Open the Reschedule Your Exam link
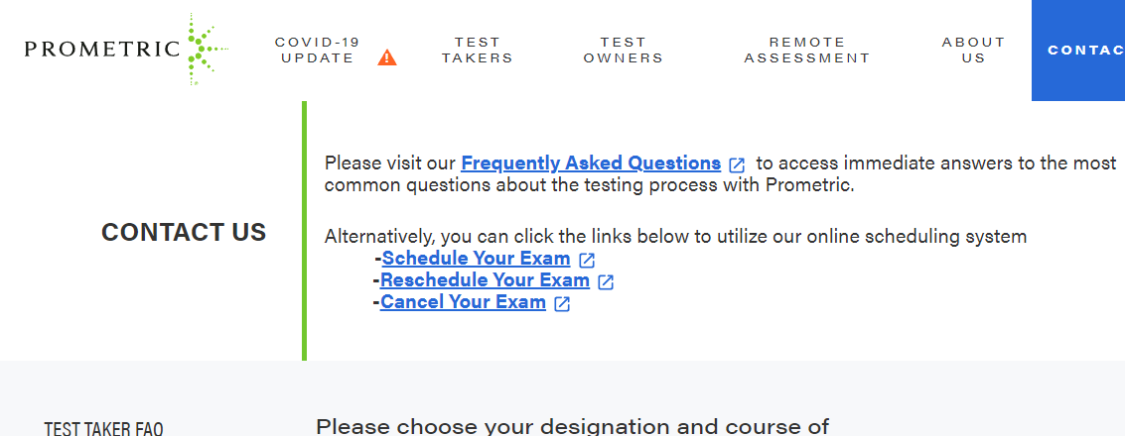The width and height of the screenshot is (1125, 436). 485,280
